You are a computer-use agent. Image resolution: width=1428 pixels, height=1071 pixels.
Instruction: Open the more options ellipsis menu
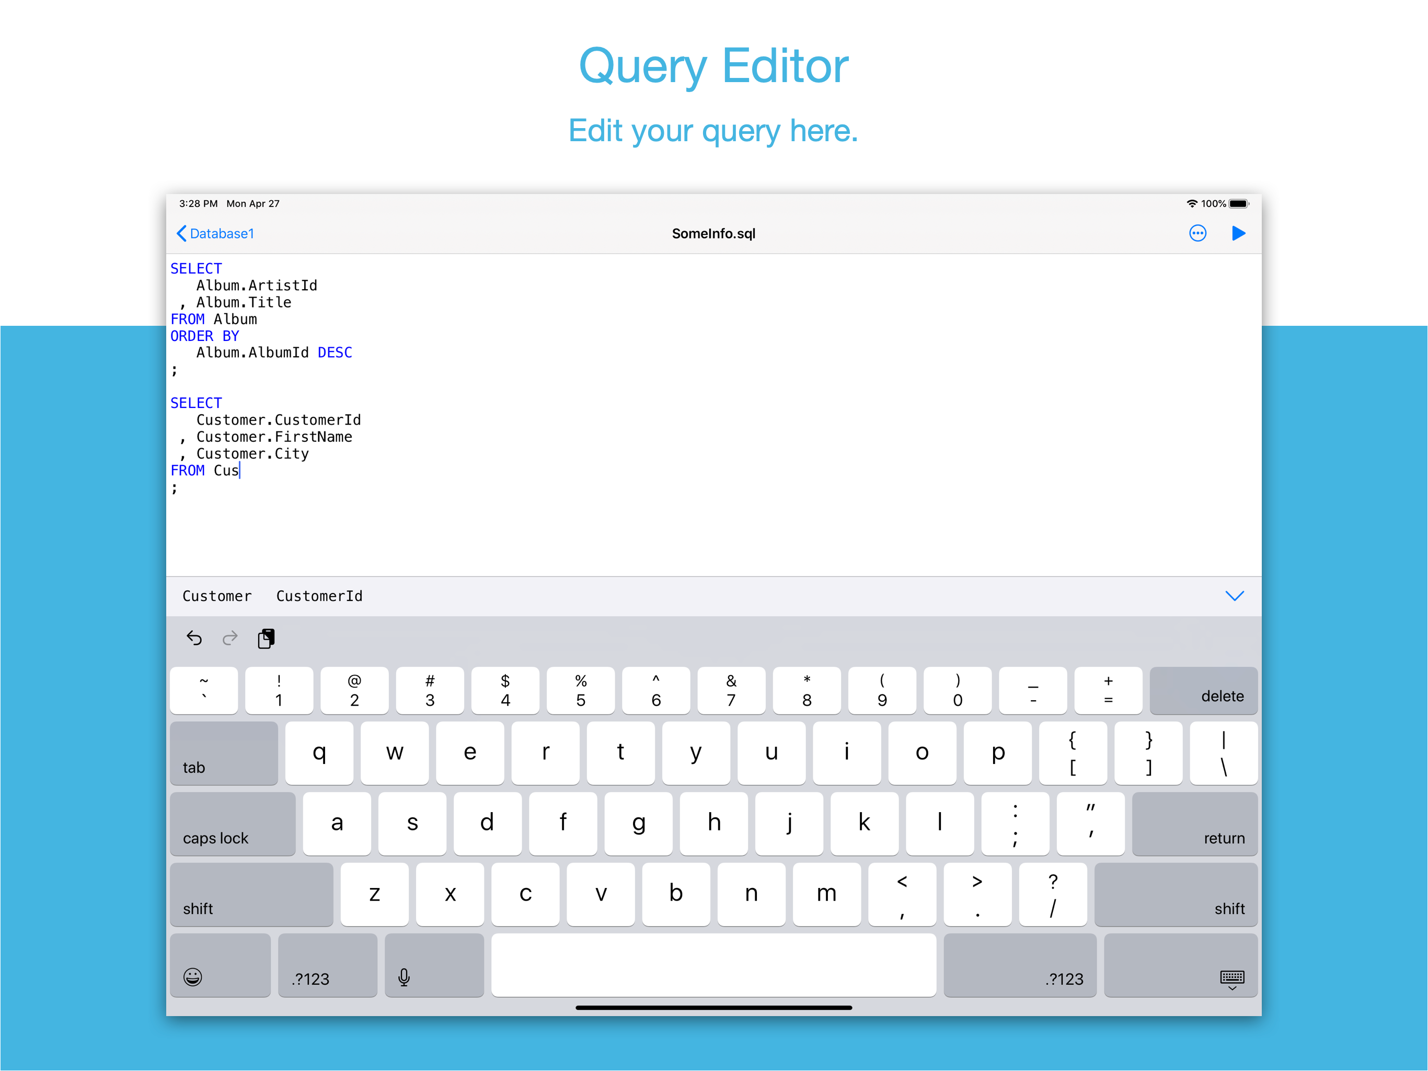(x=1197, y=233)
